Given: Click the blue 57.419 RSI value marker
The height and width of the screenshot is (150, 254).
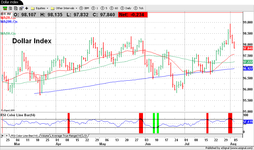Looking at the screenshot, I should 248,122.
